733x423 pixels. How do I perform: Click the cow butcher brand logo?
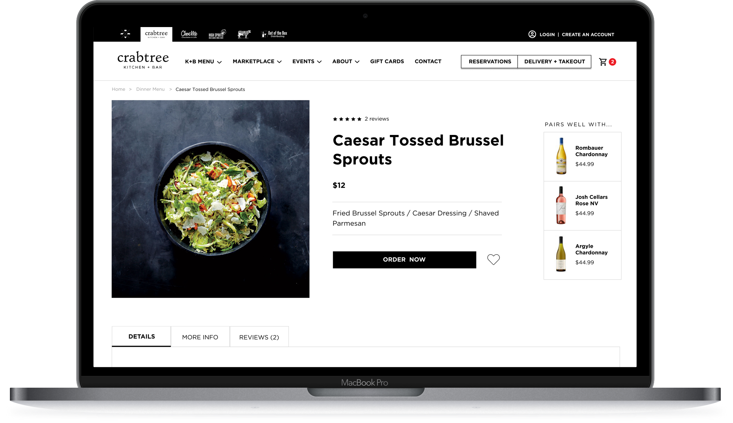tap(244, 34)
